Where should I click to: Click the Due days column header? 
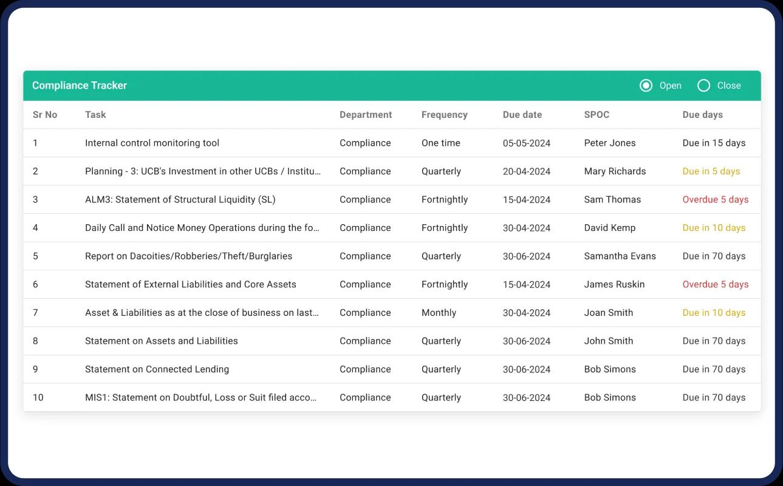click(703, 115)
